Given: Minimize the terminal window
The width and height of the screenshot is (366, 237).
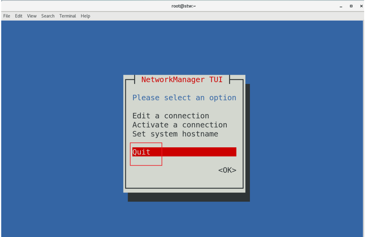Looking at the screenshot, I should click(341, 6).
